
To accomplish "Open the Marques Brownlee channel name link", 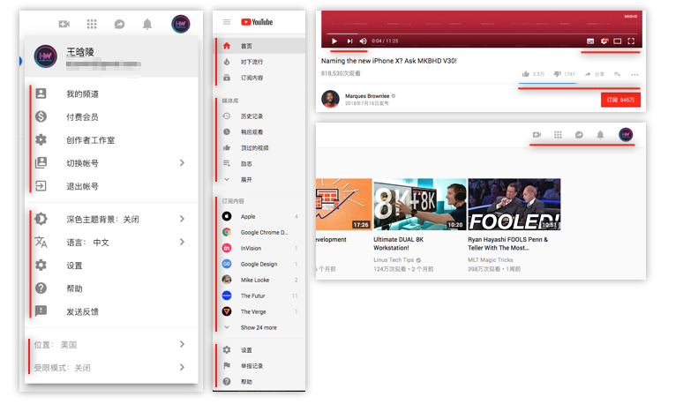I will [367, 95].
